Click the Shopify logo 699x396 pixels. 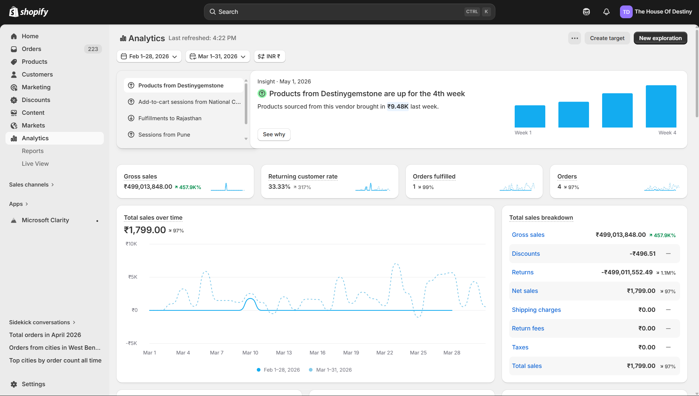28,12
